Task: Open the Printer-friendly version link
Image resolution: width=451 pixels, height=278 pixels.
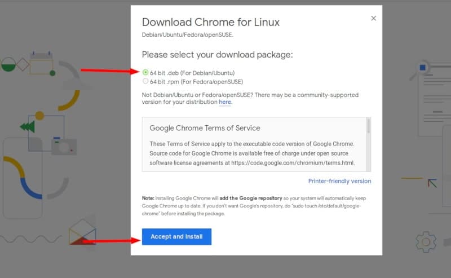Action: (x=339, y=181)
